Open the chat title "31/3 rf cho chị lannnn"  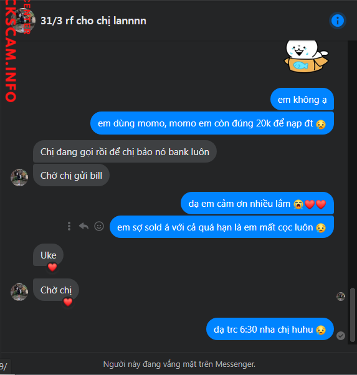pyautogui.click(x=93, y=21)
